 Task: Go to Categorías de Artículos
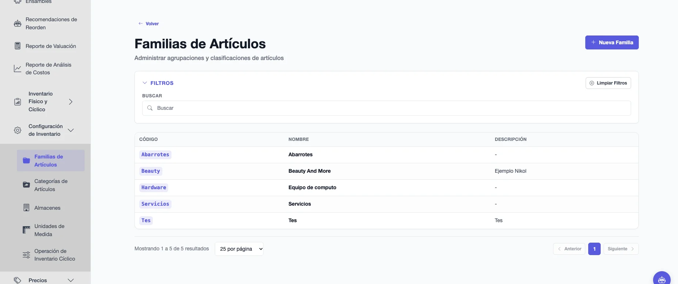click(x=51, y=185)
